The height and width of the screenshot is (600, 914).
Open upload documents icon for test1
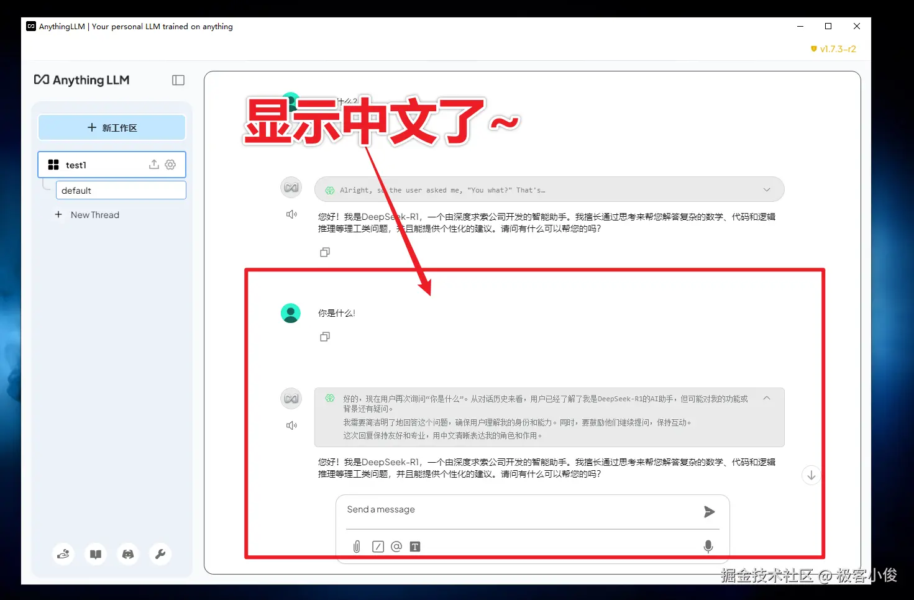point(154,165)
